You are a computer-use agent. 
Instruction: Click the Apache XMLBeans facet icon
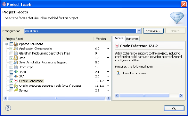[16, 44]
